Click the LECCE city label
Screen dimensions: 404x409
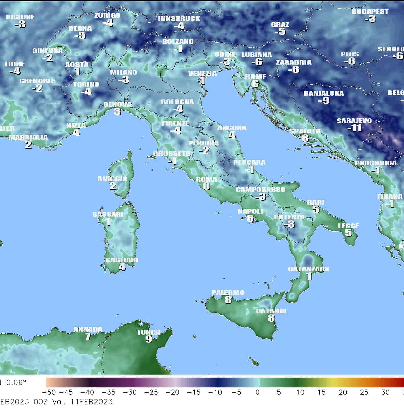point(348,226)
